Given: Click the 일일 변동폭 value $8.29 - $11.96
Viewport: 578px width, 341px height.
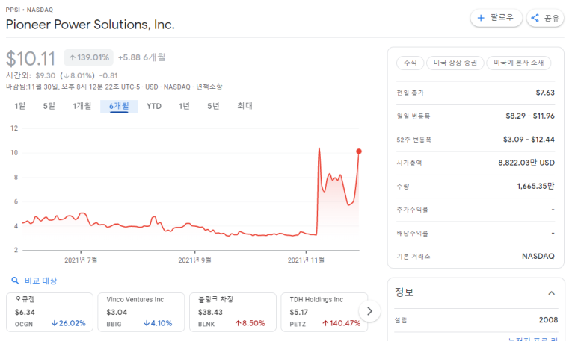Looking at the screenshot, I should click(529, 116).
